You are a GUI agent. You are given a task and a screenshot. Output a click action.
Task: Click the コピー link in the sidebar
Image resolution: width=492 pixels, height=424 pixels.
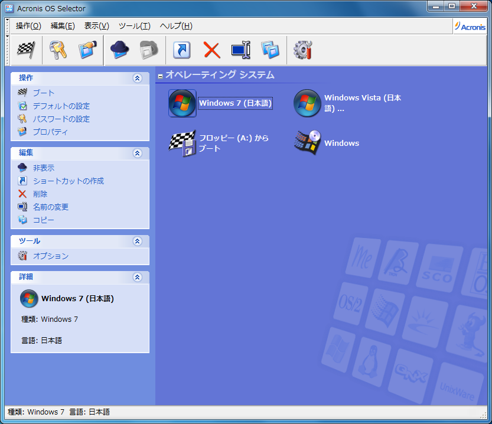[44, 220]
